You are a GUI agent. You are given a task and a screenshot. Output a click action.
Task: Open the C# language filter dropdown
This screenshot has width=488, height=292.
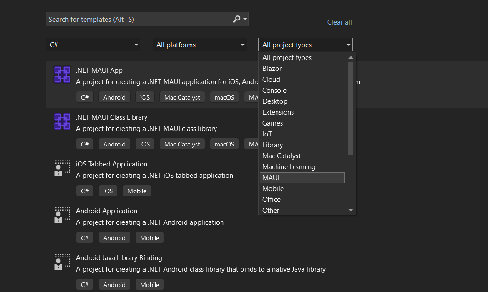click(x=93, y=45)
